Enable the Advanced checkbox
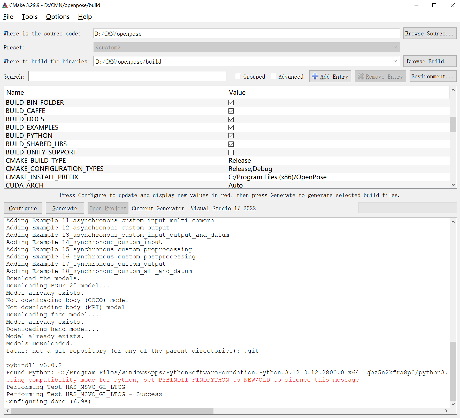 273,76
